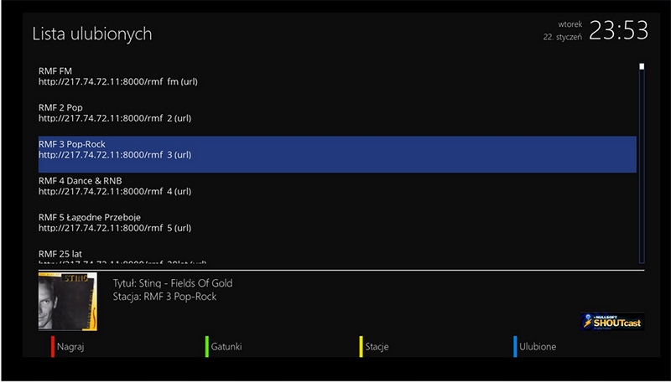The height and width of the screenshot is (383, 671).
Task: Click the 23:53 clock display
Action: 618,31
